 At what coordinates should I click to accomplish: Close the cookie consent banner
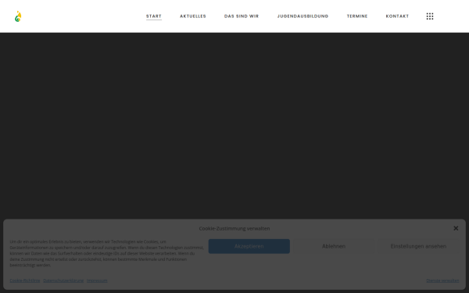pyautogui.click(x=456, y=228)
